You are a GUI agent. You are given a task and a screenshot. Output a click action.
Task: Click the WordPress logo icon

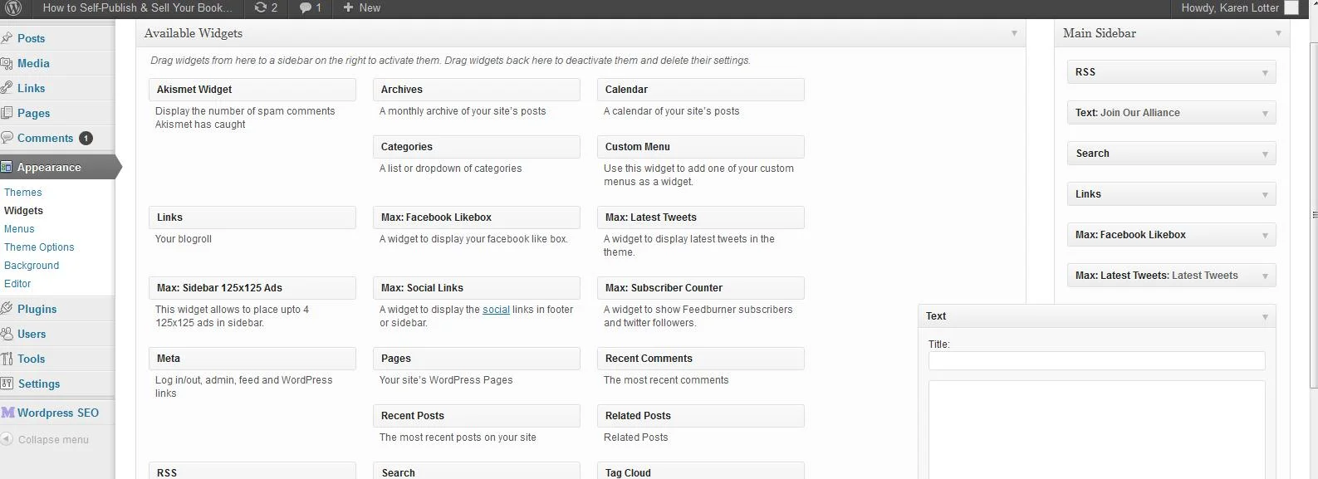click(x=13, y=8)
